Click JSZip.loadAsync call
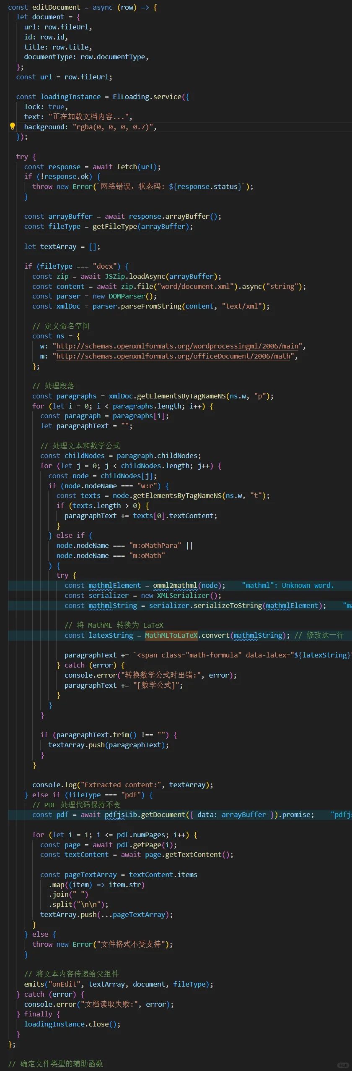 (161, 277)
